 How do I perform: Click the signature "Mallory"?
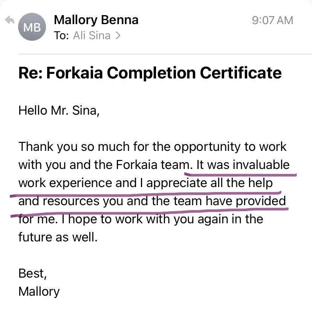pyautogui.click(x=39, y=292)
